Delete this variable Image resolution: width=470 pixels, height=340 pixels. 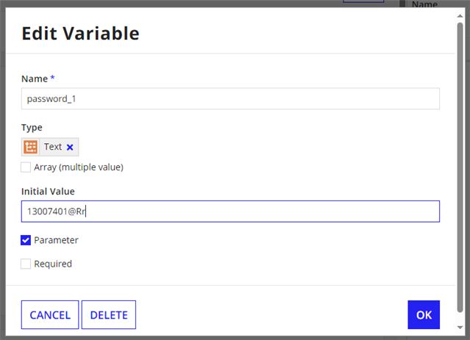109,315
